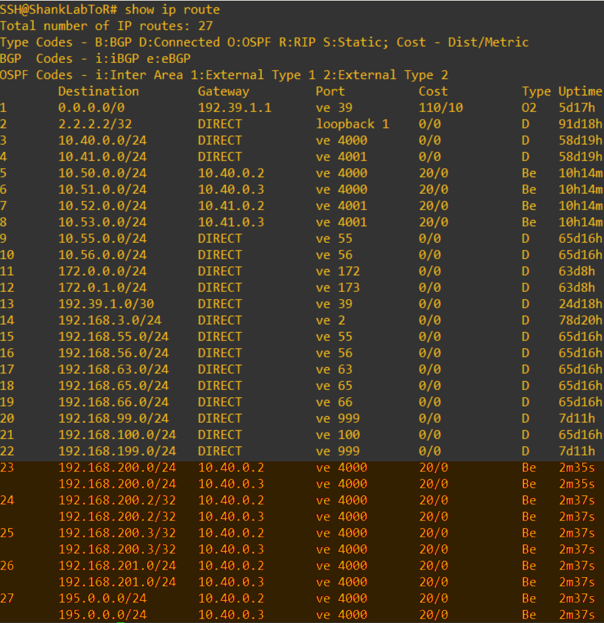The image size is (604, 623).
Task: Click route number 20
Action: [7, 418]
